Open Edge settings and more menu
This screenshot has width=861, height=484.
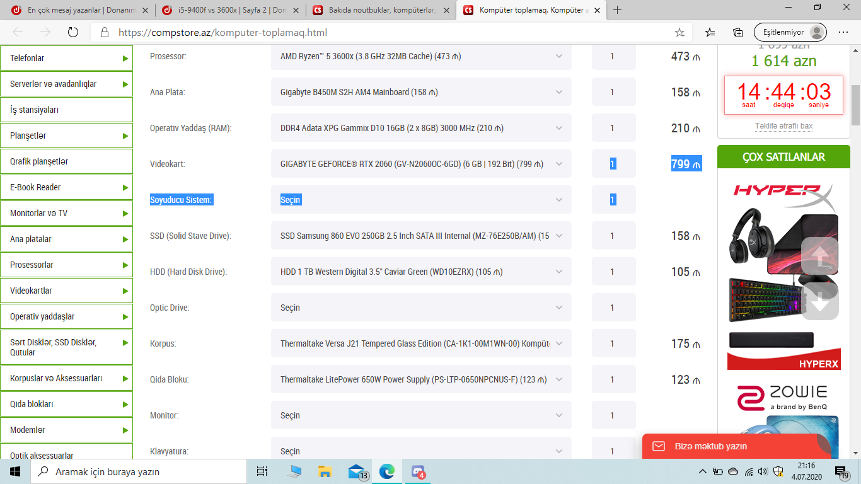[x=843, y=32]
